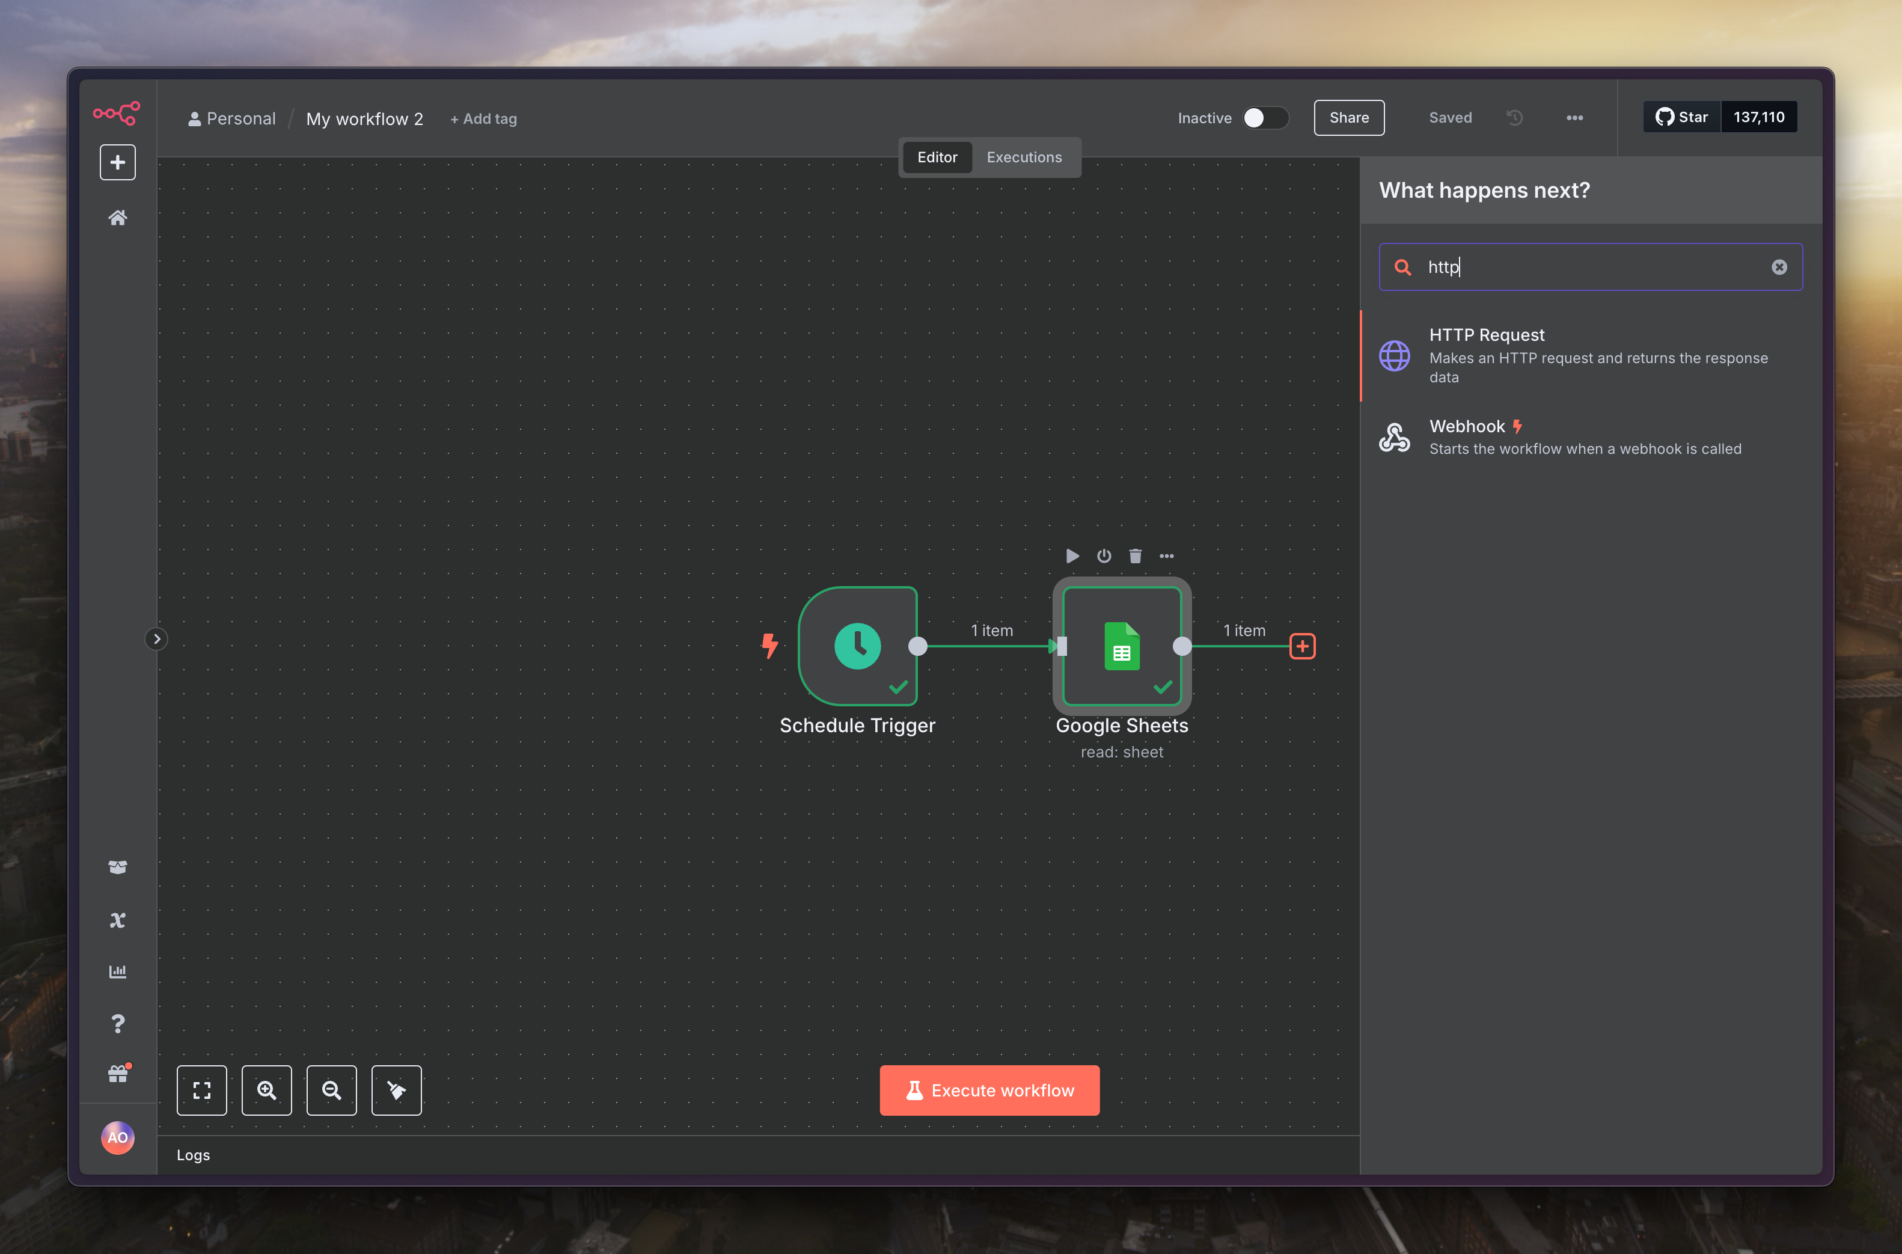Open the Help question mark icon
This screenshot has width=1902, height=1254.
point(118,1024)
